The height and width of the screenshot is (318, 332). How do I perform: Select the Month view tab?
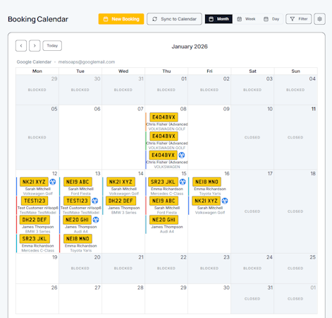tap(219, 19)
